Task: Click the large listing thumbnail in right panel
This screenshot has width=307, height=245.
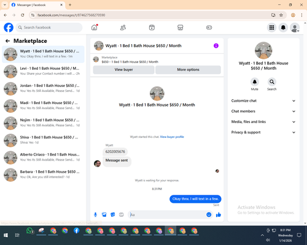Action: (x=263, y=50)
